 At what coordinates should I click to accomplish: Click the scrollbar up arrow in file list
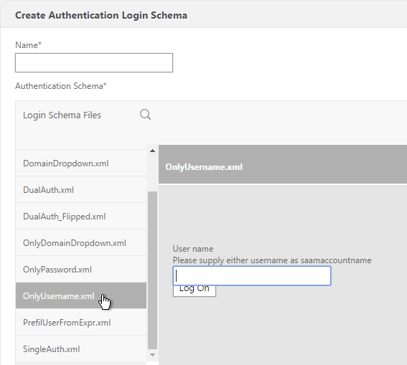(153, 151)
